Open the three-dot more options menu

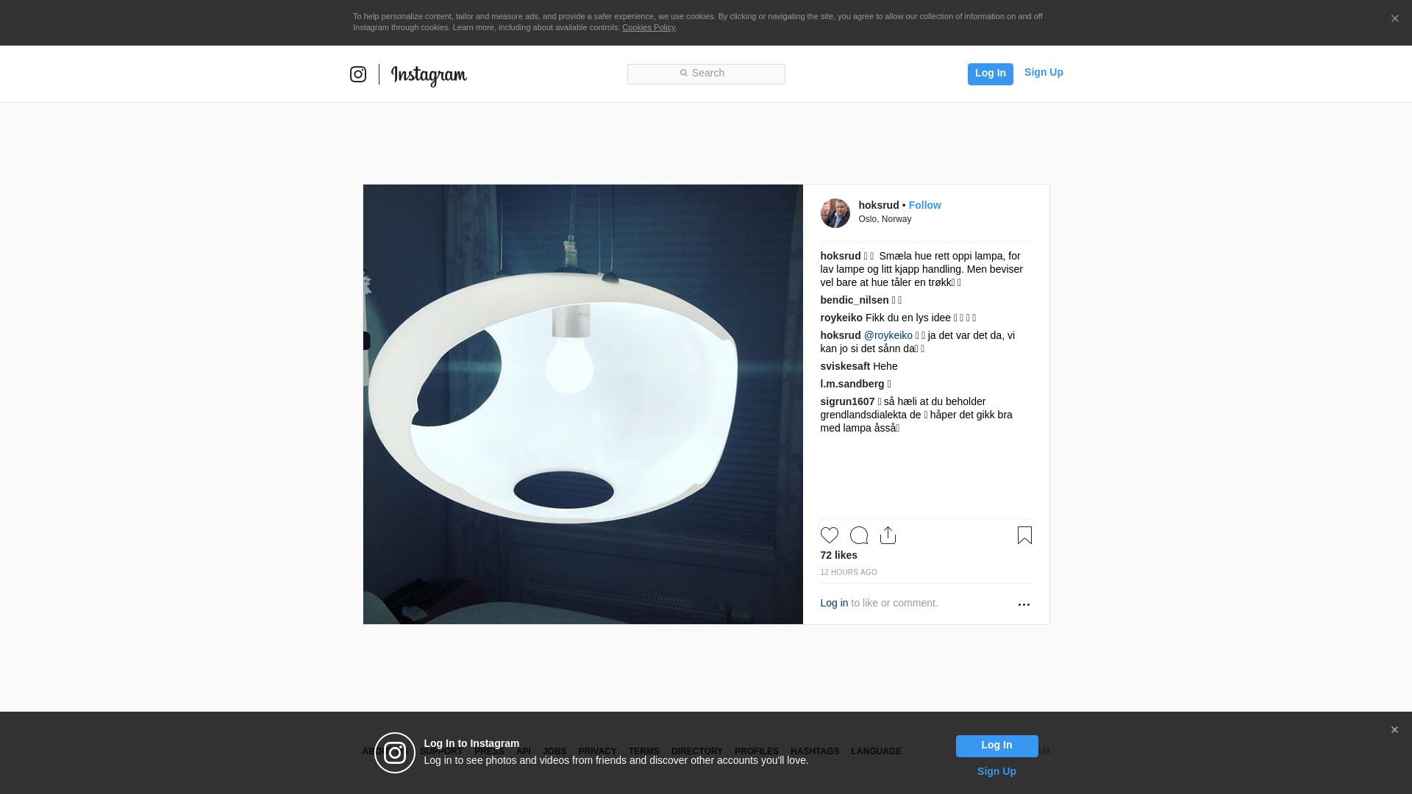tap(1023, 604)
